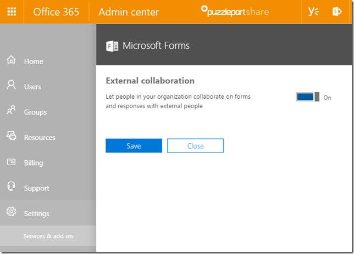
Task: Click the Billing card icon
Action: [x=11, y=162]
